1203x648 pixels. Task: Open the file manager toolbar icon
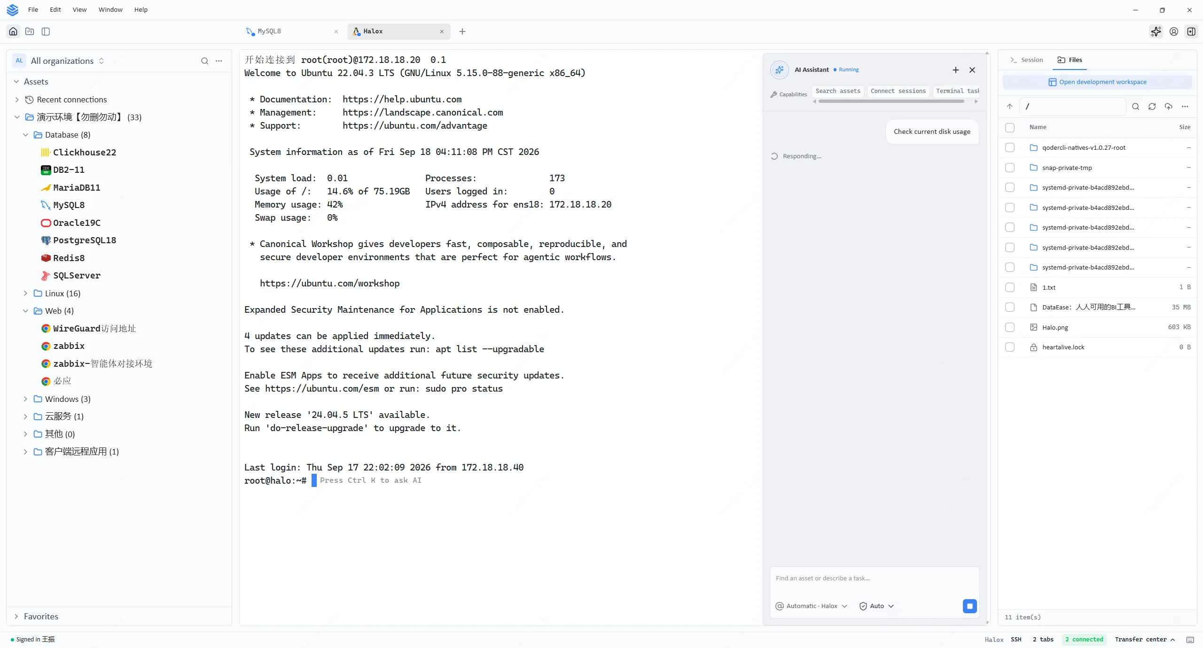pyautogui.click(x=30, y=31)
